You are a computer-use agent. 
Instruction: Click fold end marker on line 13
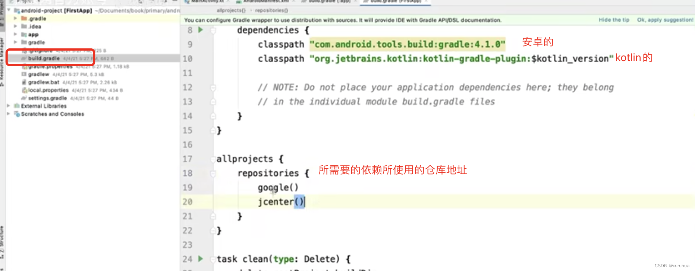213,102
